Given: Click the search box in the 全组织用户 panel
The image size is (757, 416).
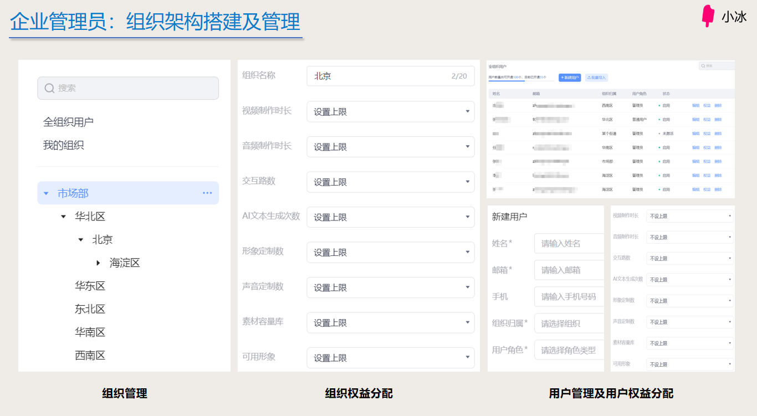Looking at the screenshot, I should (717, 66).
